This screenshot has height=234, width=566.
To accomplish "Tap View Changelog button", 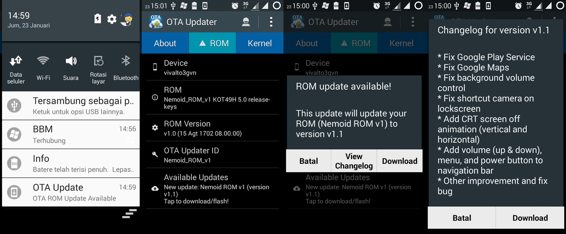I will [354, 161].
